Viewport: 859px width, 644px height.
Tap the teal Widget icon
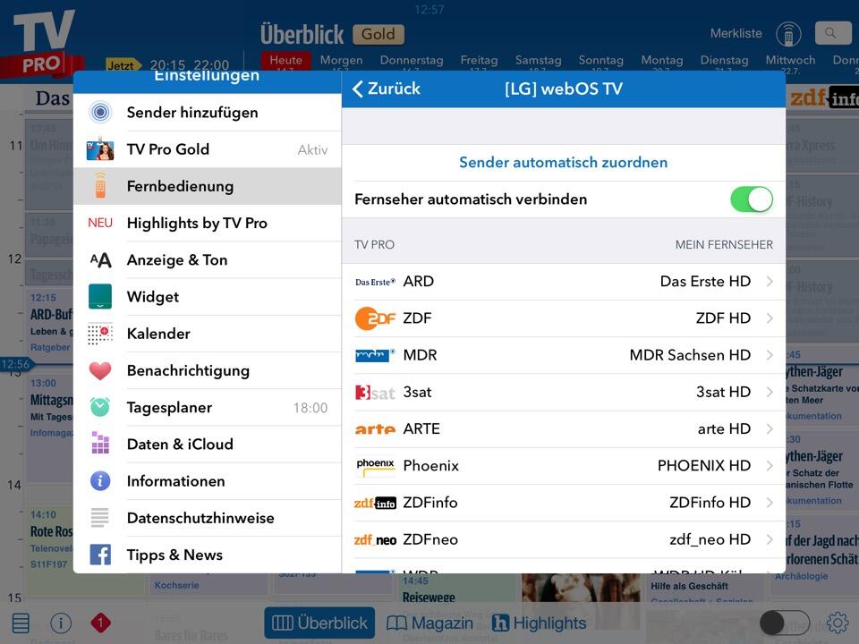pos(100,296)
